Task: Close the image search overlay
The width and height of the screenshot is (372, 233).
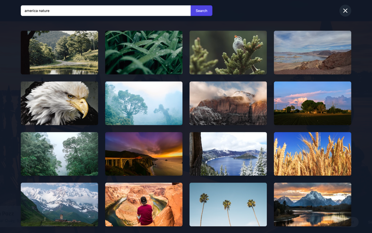Action: tap(345, 11)
